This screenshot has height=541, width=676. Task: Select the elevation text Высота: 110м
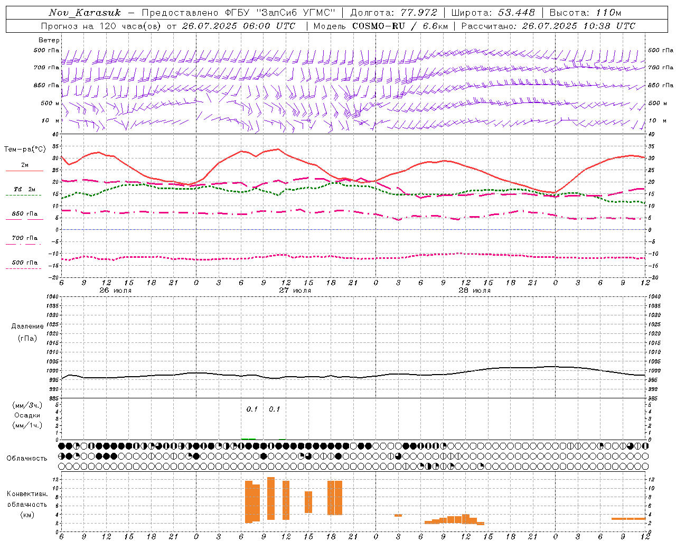coord(585,13)
